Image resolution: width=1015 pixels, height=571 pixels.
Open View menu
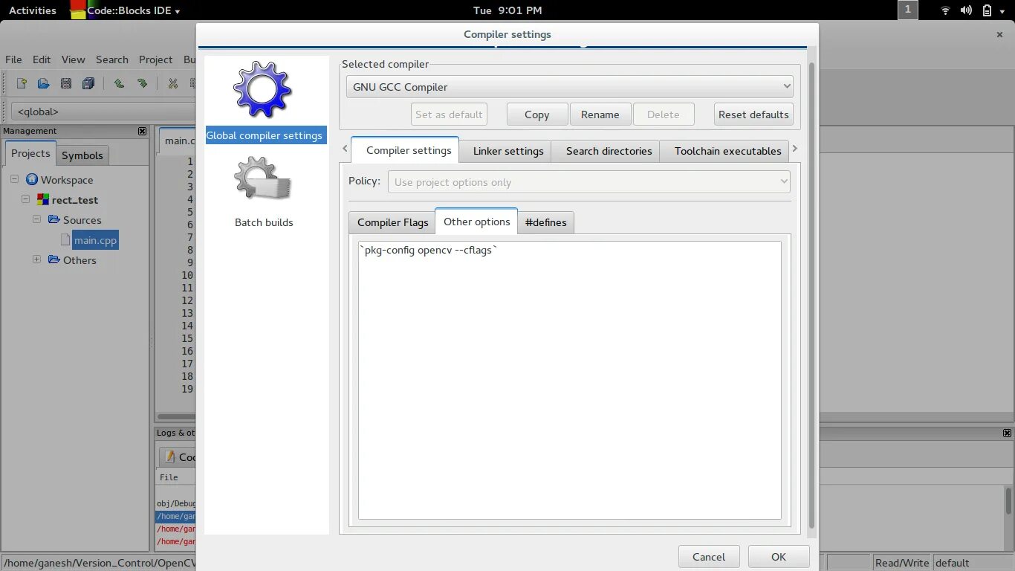click(x=73, y=59)
